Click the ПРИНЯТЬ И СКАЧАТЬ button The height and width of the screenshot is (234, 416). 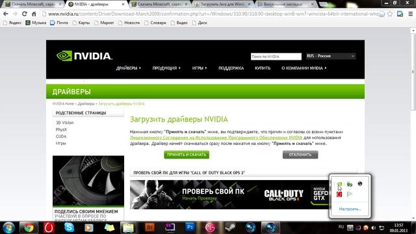[187, 155]
